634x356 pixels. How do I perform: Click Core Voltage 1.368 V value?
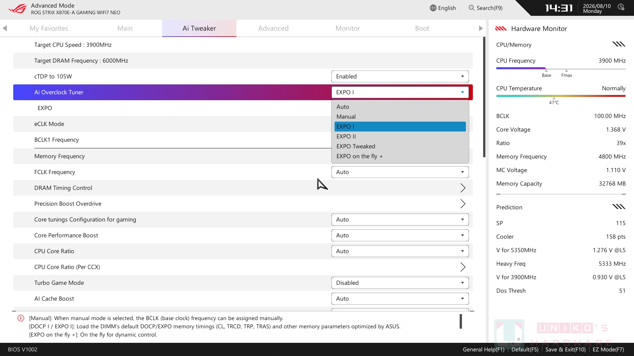[616, 130]
